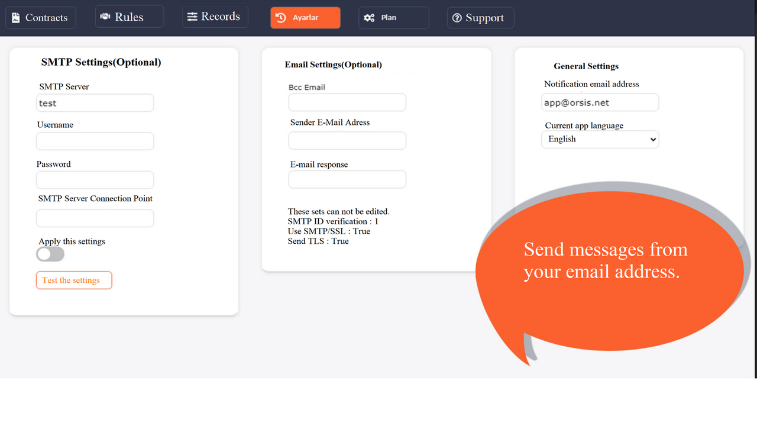This screenshot has height=426, width=757.
Task: Click the Support question mark icon
Action: (457, 18)
